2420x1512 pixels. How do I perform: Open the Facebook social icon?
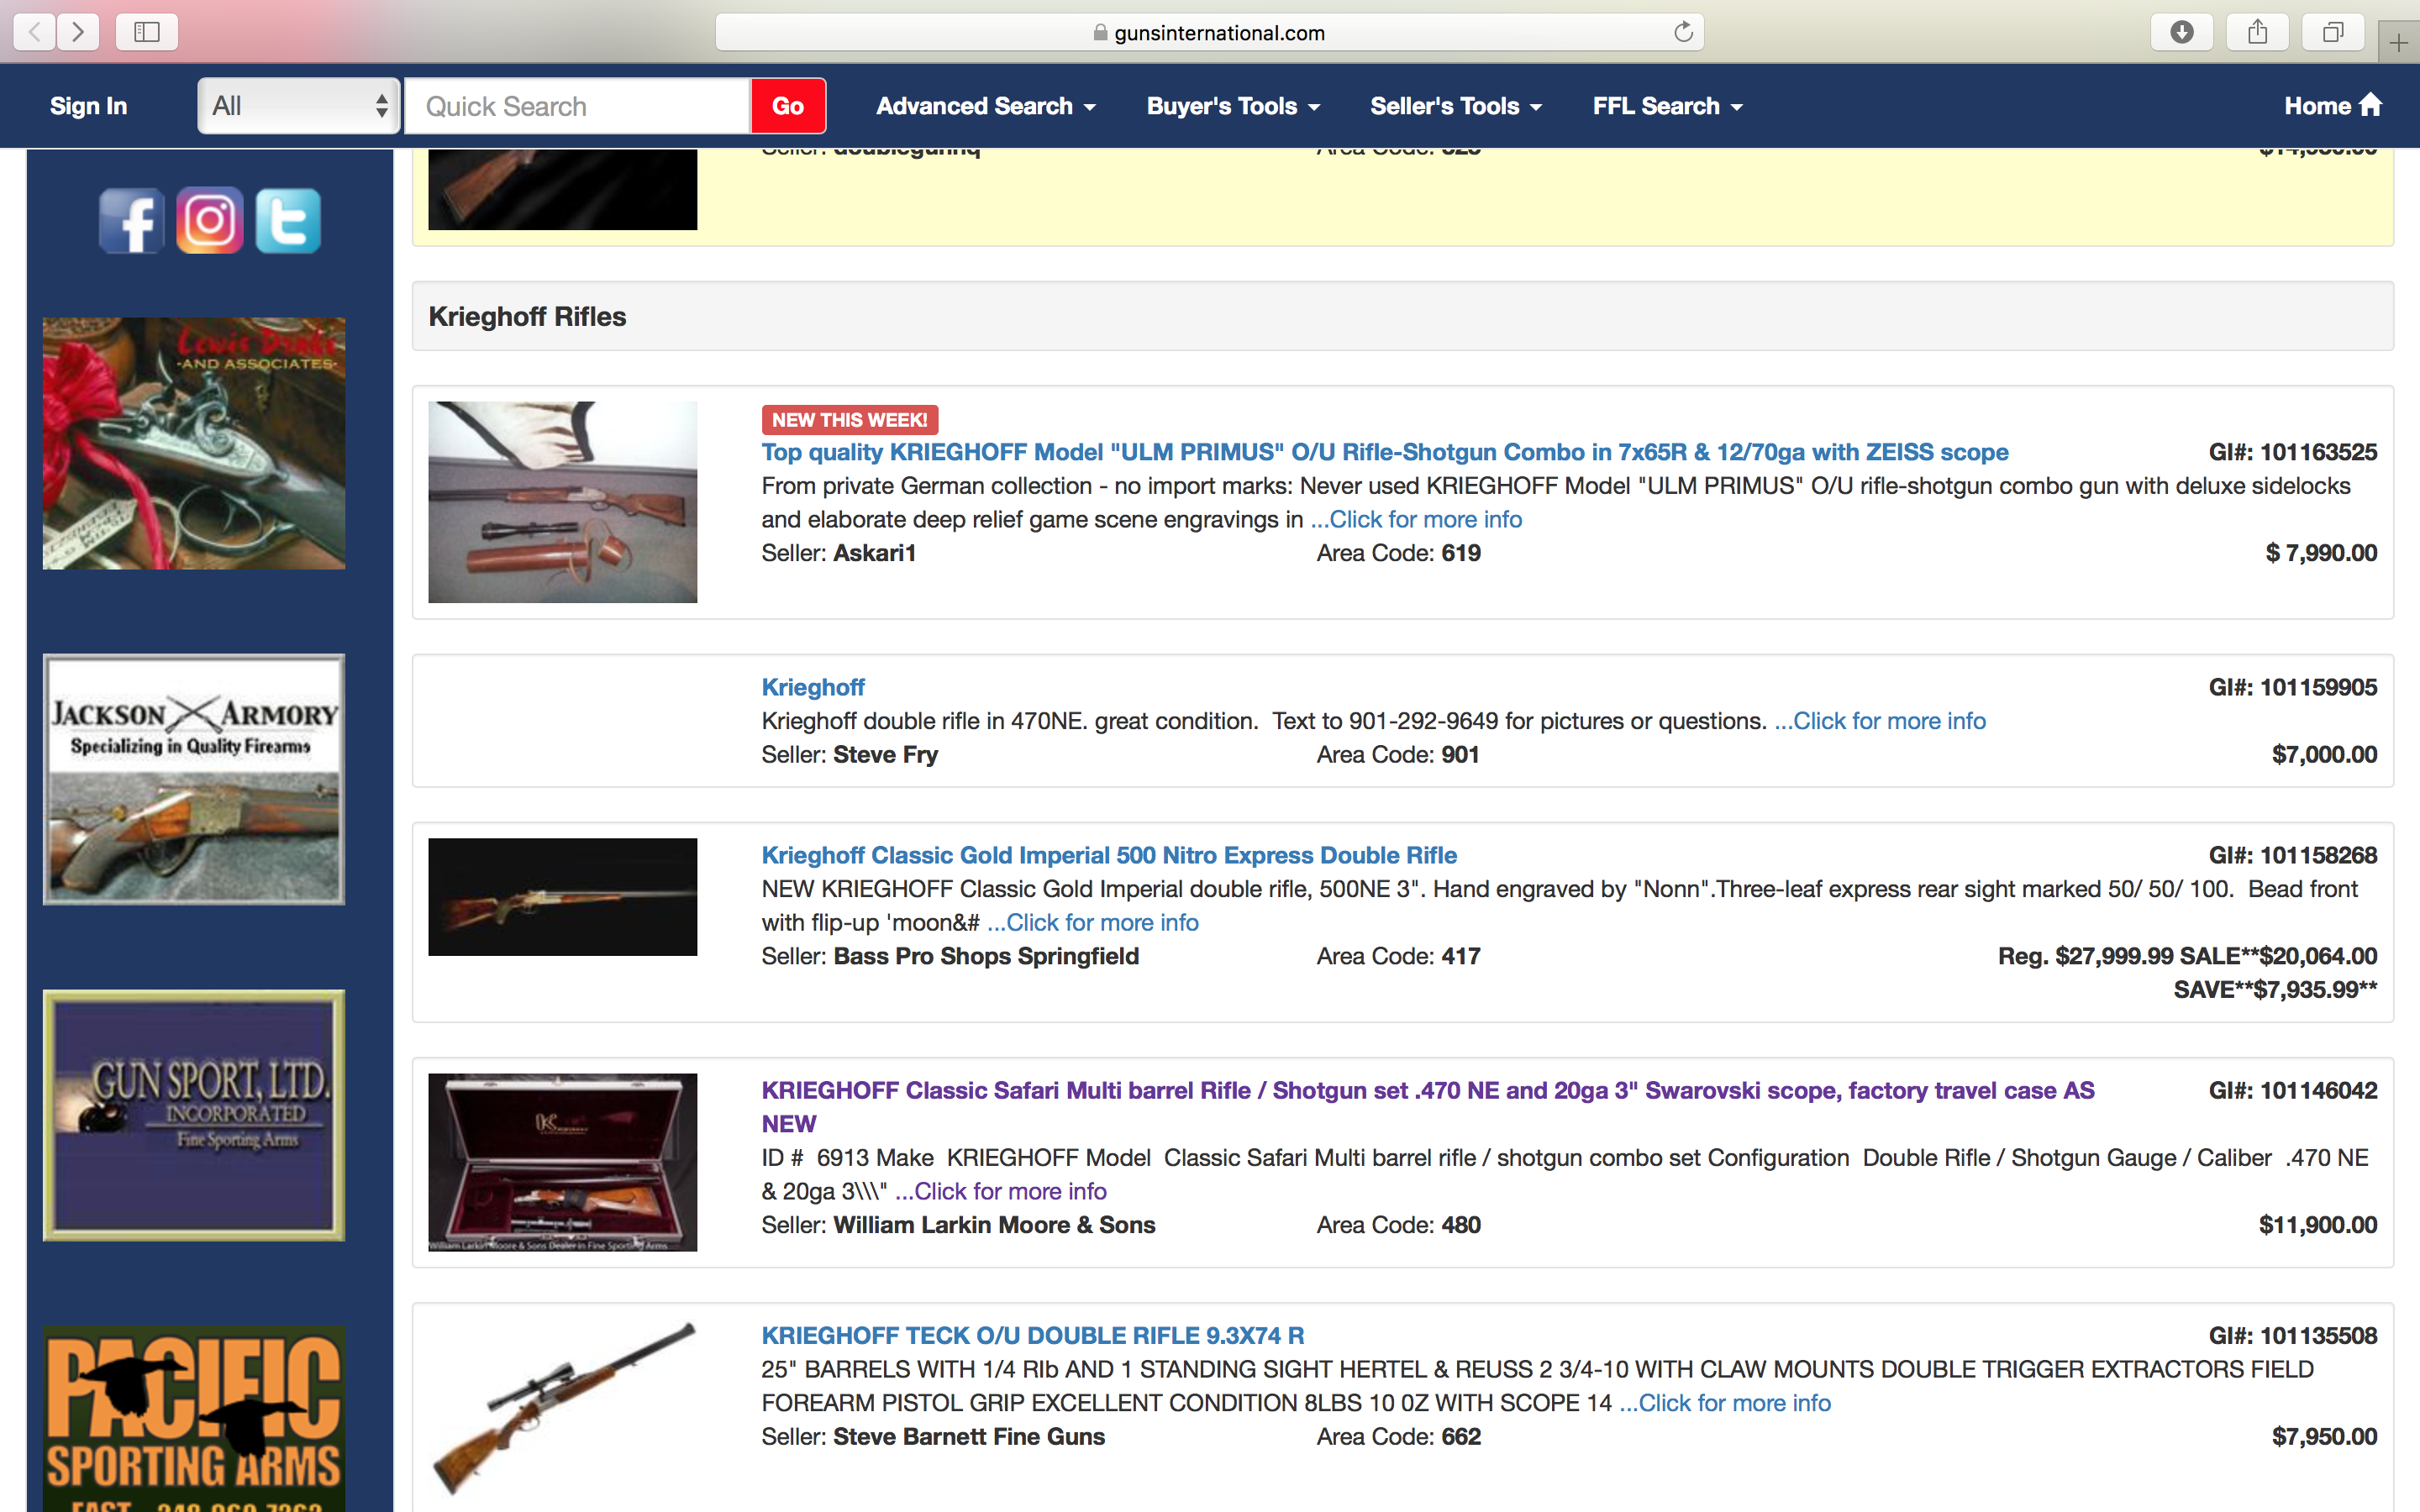131,220
